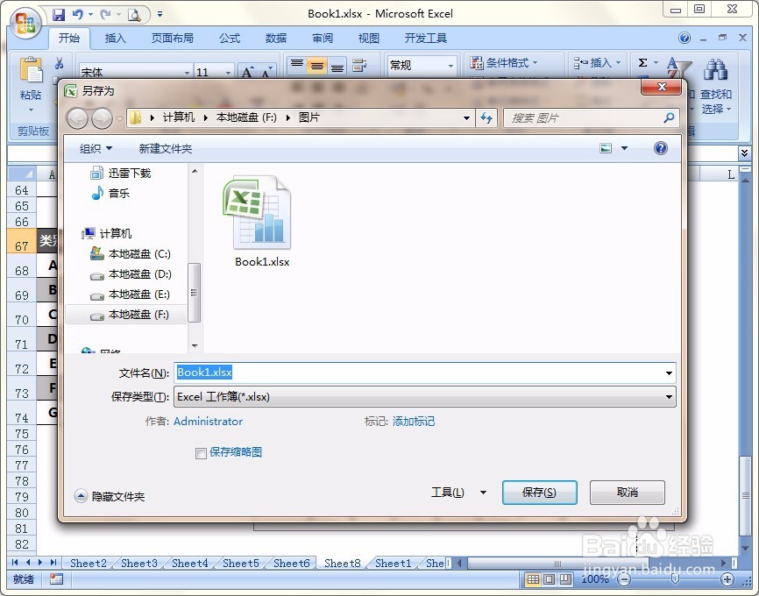The height and width of the screenshot is (596, 759).
Task: Open the number format dropdown
Action: tap(450, 65)
